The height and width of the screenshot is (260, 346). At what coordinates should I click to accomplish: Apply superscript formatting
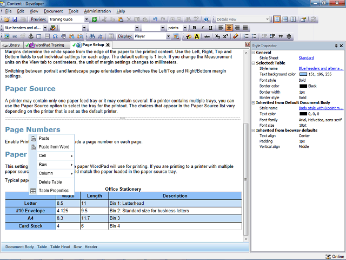pos(225,36)
